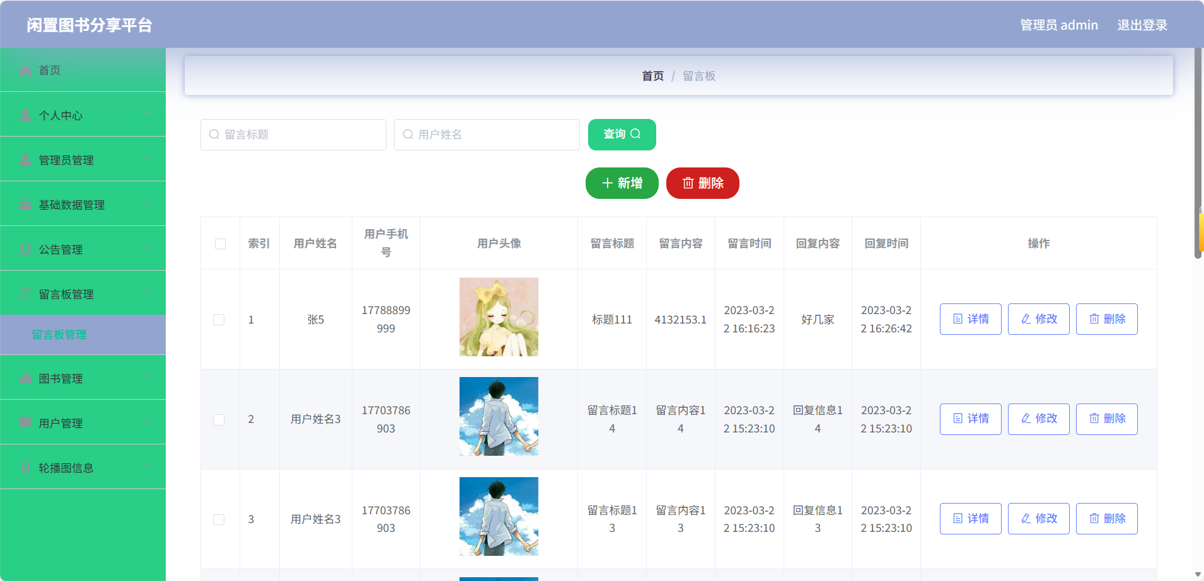View 详情 for row 留言标题14
This screenshot has width=1204, height=581.
[x=971, y=419]
